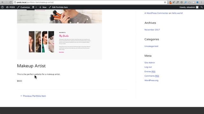Click the Log out link
204x114 pixels.
[x=148, y=67]
